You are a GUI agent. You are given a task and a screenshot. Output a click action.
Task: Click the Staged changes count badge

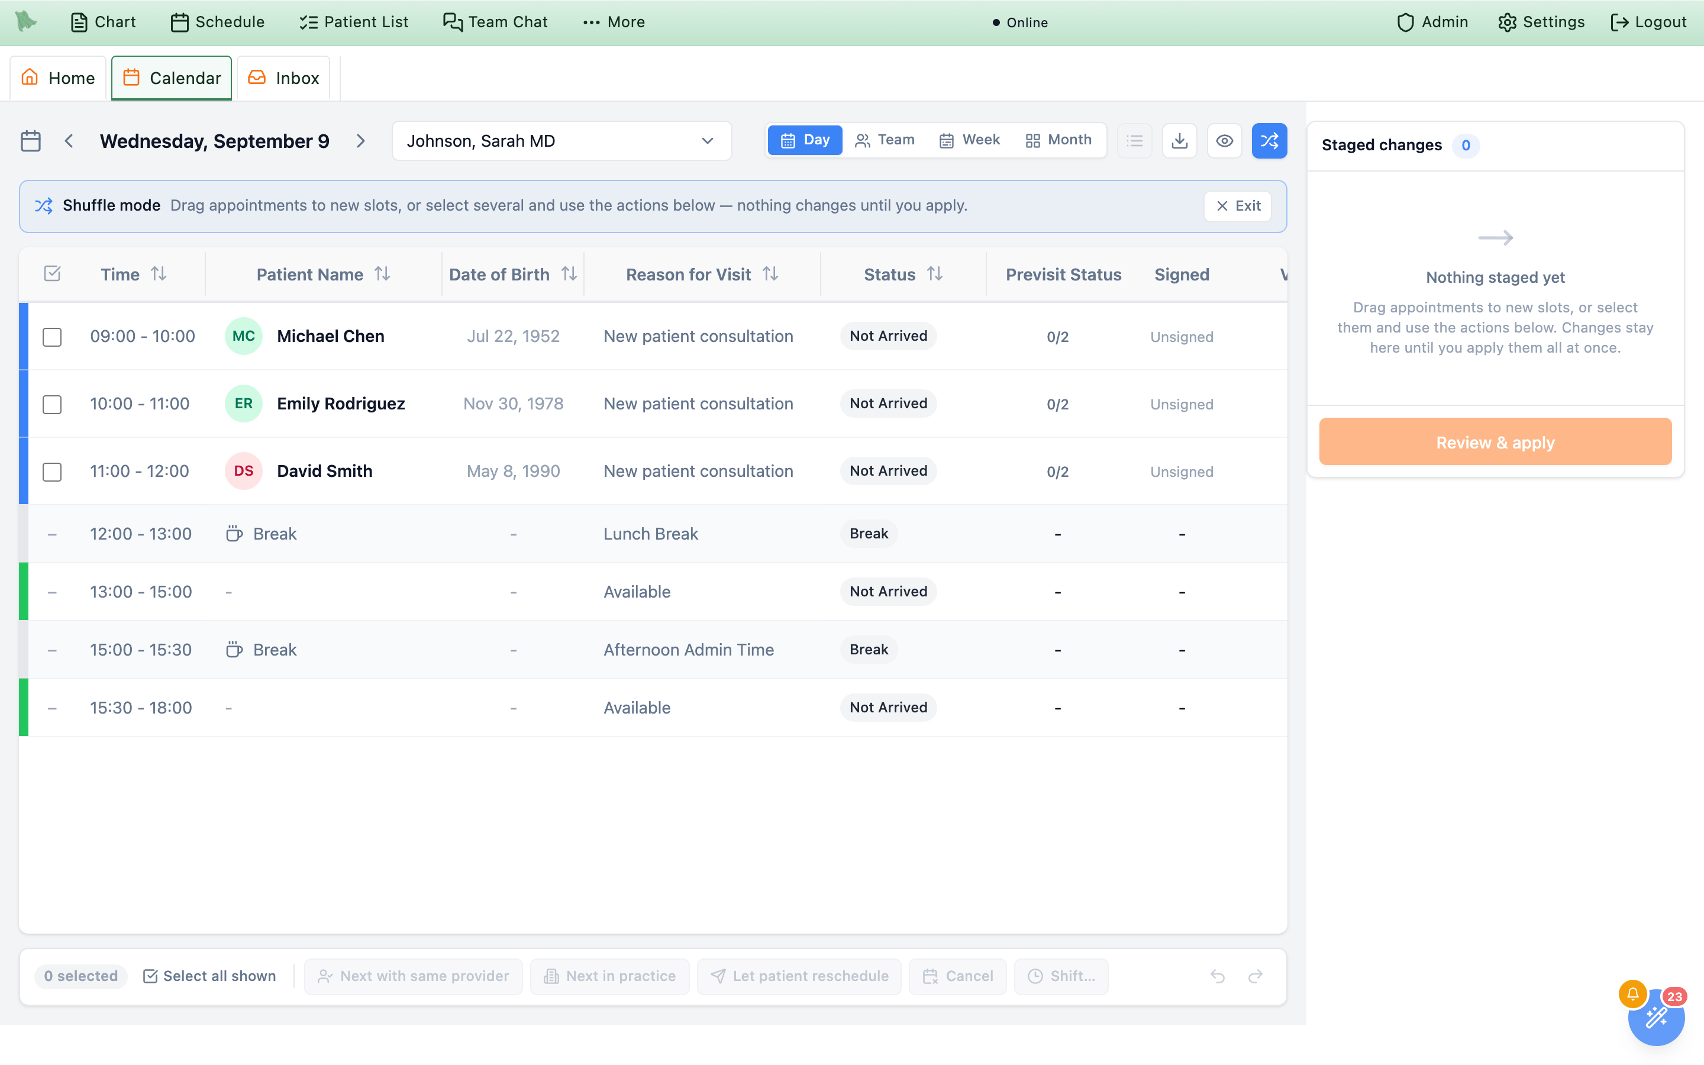1466,145
